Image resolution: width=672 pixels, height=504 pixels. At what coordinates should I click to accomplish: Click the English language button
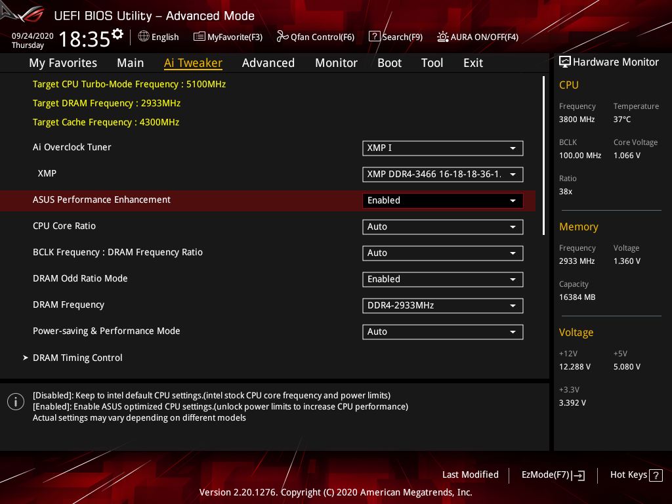coord(165,37)
